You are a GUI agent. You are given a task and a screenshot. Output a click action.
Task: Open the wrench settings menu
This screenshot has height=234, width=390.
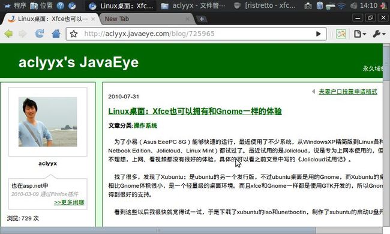coord(379,34)
